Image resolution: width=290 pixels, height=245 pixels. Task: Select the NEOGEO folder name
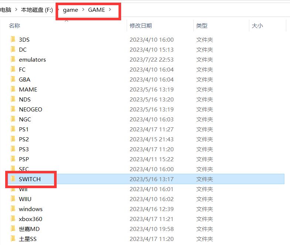pyautogui.click(x=30, y=109)
